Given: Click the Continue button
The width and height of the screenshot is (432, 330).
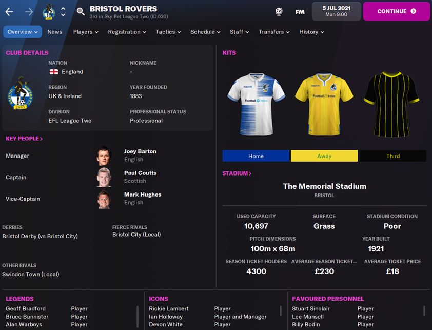Looking at the screenshot, I should [397, 11].
